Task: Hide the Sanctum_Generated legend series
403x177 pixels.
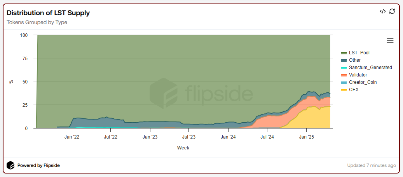Action: coord(370,68)
